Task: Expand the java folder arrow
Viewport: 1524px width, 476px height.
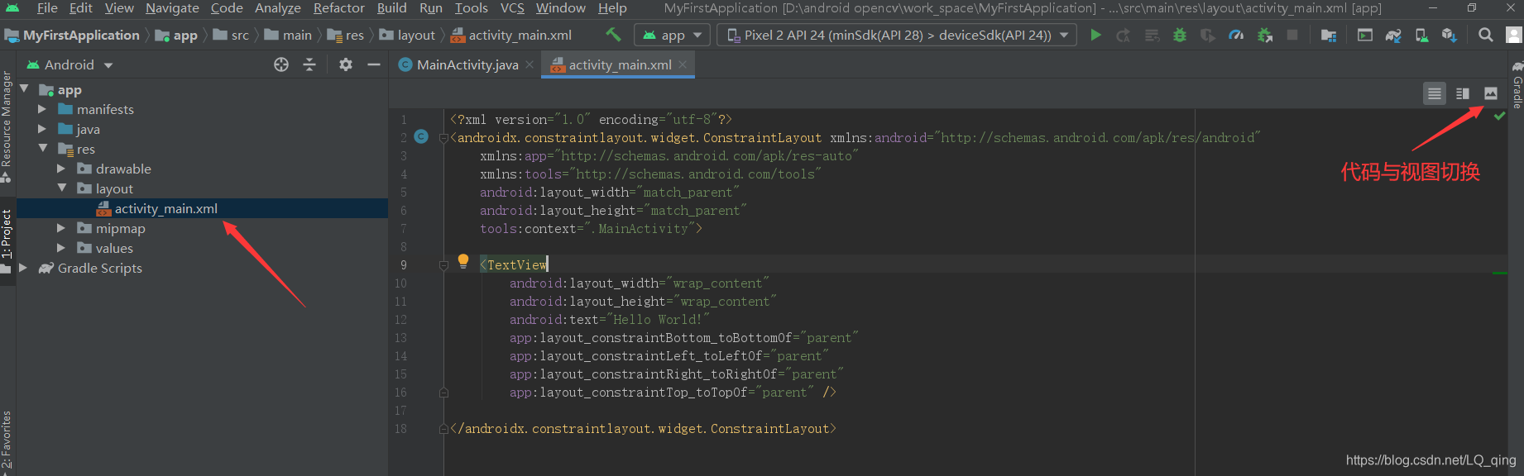Action: pos(42,128)
